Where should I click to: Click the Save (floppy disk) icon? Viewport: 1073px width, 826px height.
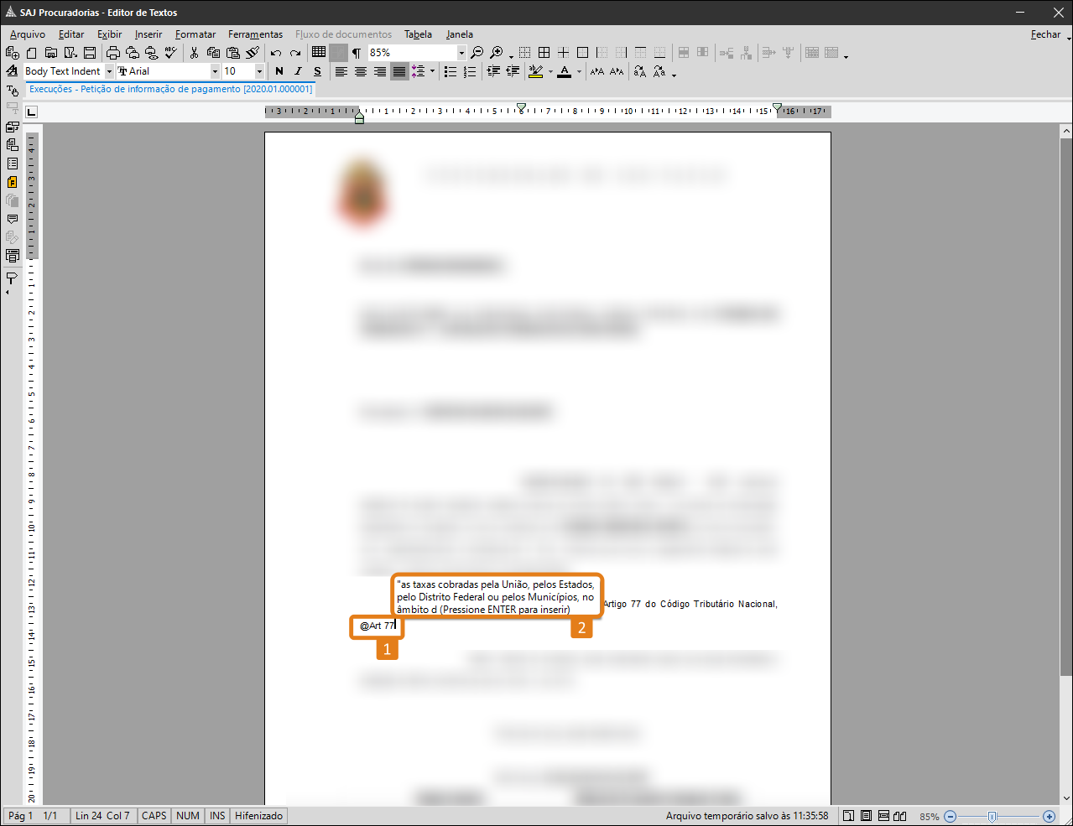[90, 53]
